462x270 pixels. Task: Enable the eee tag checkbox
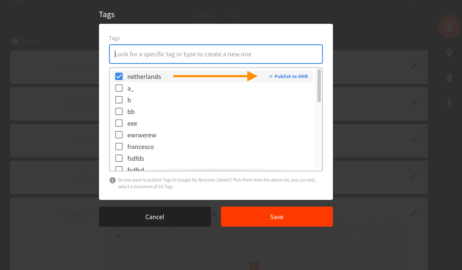119,123
